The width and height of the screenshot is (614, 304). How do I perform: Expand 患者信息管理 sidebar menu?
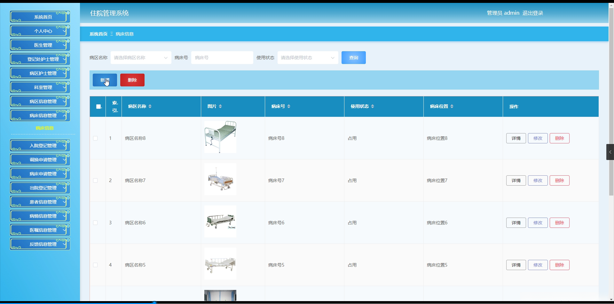click(x=40, y=202)
